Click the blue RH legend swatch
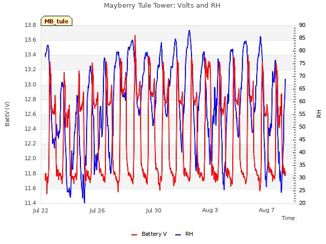 pos(178,235)
